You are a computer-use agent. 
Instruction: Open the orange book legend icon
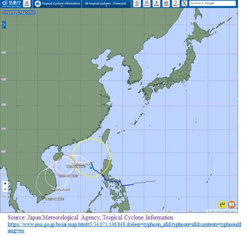tap(231, 204)
